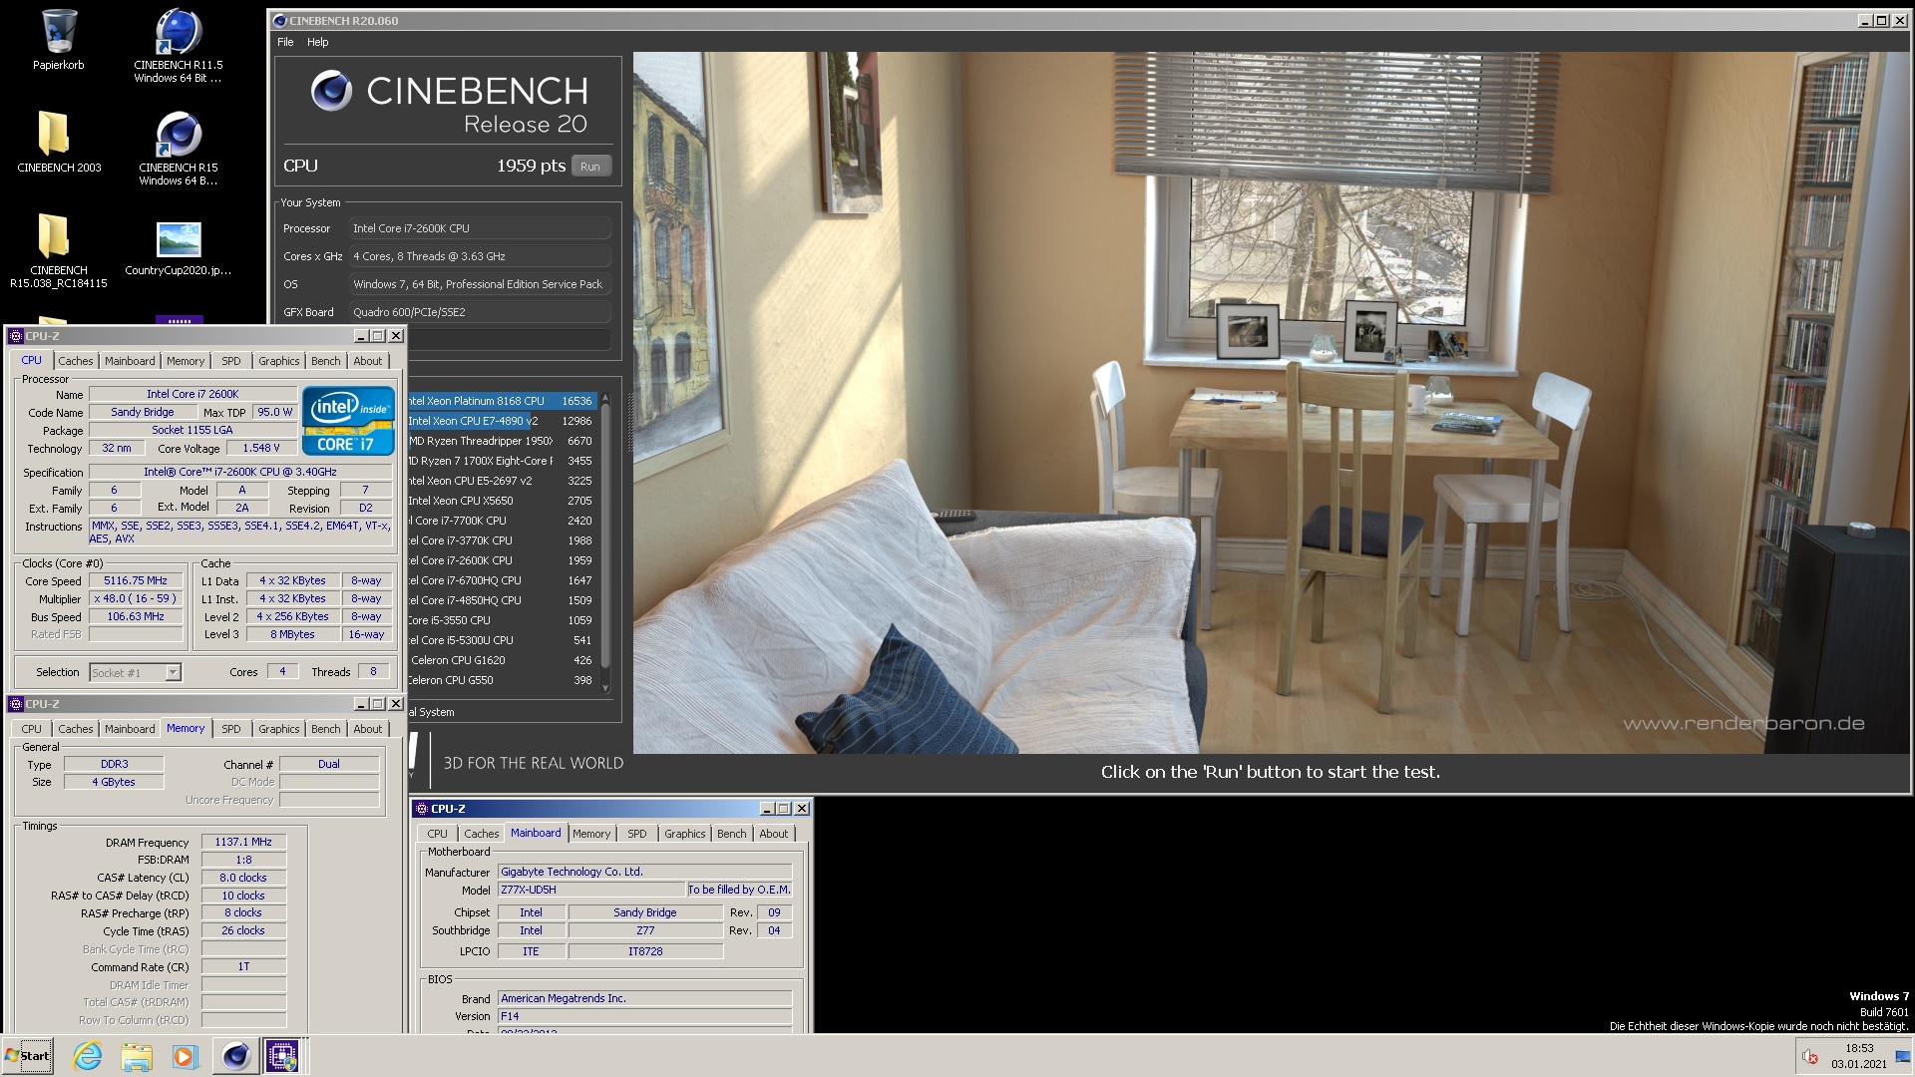The height and width of the screenshot is (1077, 1915).
Task: Select Intel Xeon Platinum 8168 ranking entry
Action: pos(501,401)
